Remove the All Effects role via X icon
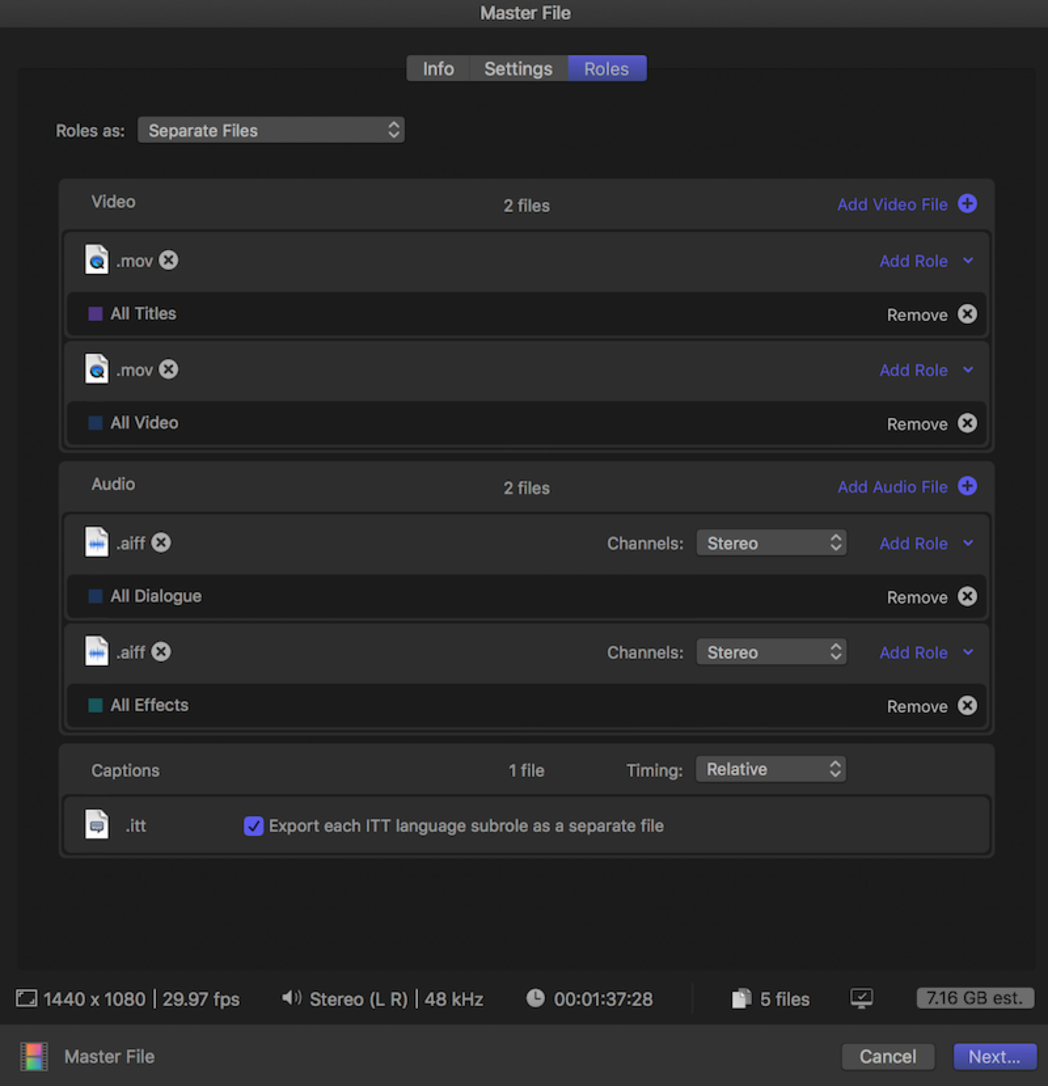The height and width of the screenshot is (1086, 1048). tap(967, 705)
